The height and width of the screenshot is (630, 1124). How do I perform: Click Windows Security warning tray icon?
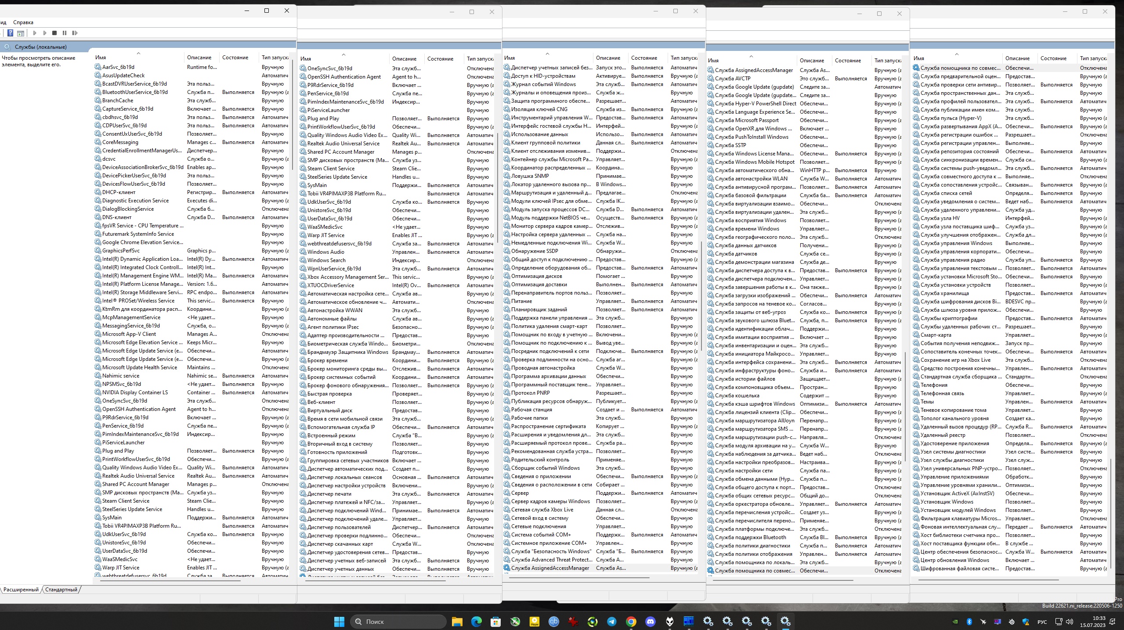(1026, 622)
